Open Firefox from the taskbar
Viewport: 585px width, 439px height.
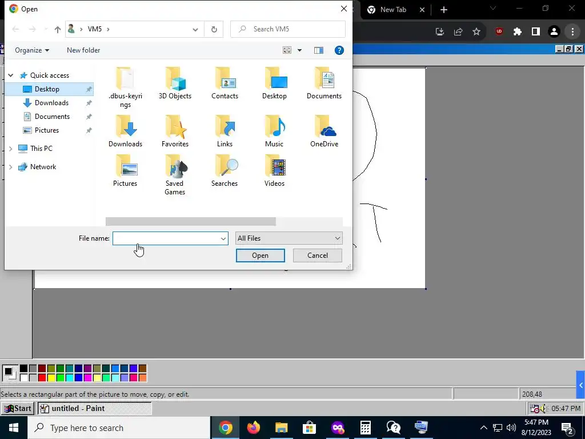click(253, 428)
